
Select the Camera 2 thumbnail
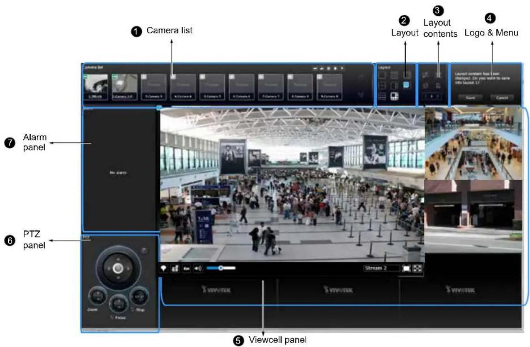(x=124, y=86)
